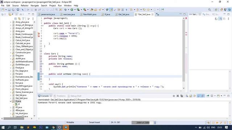Click the memory Run Garbage Collector trash icon
Viewport: 232px width, 130px height.
pos(155,122)
